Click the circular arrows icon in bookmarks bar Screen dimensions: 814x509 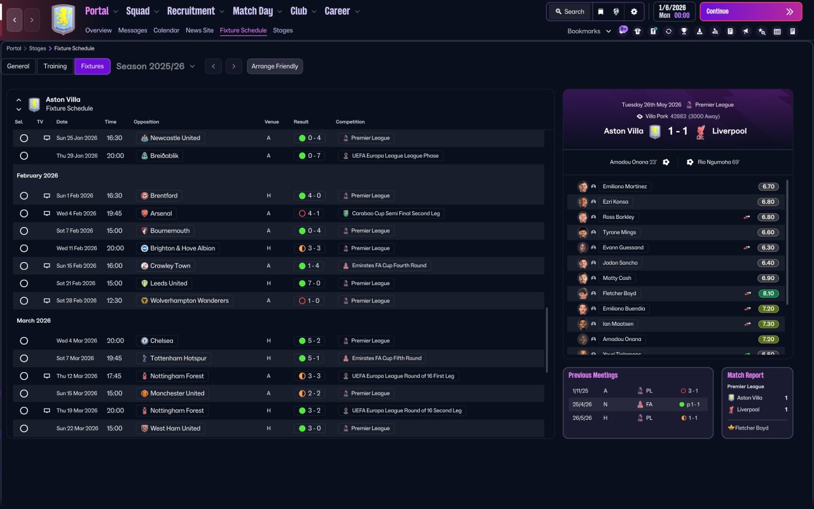[668, 31]
